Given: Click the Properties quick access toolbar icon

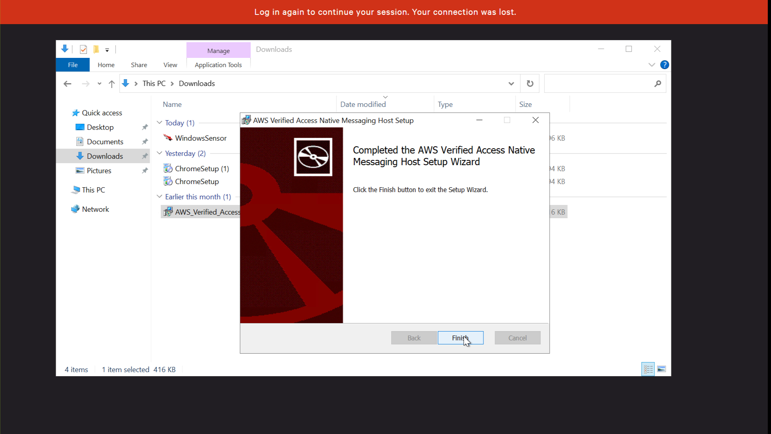Looking at the screenshot, I should click(84, 49).
